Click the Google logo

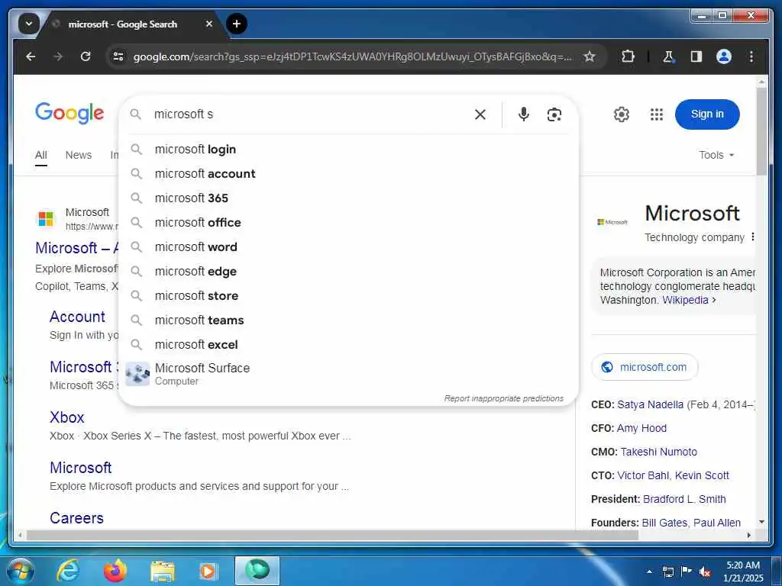pos(69,114)
